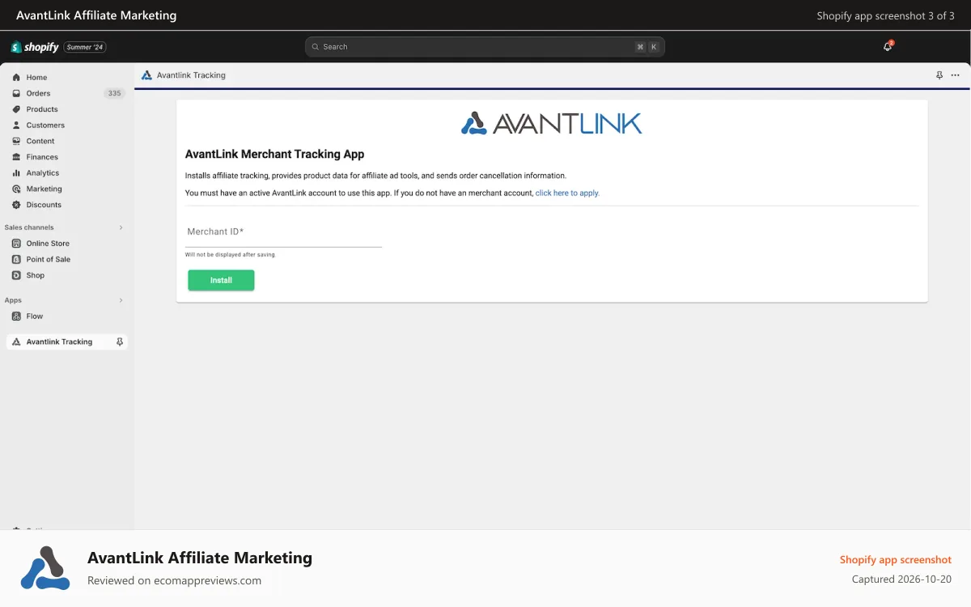The image size is (971, 607).
Task: Focus the Merchant ID input field
Action: (x=283, y=232)
